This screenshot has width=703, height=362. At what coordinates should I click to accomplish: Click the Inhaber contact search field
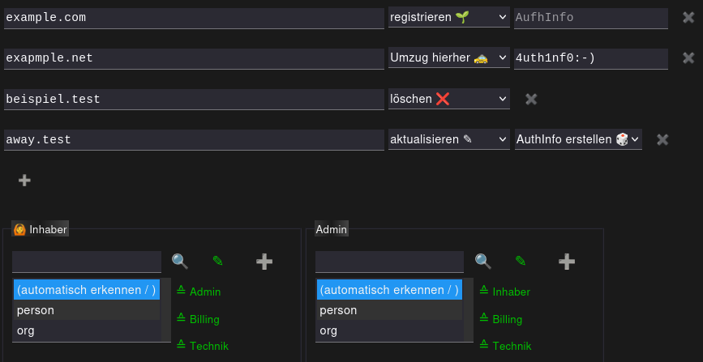tap(87, 262)
